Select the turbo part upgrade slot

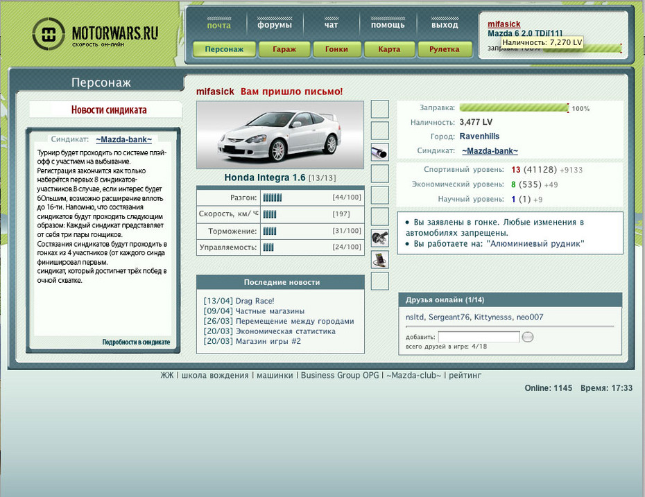tap(379, 238)
